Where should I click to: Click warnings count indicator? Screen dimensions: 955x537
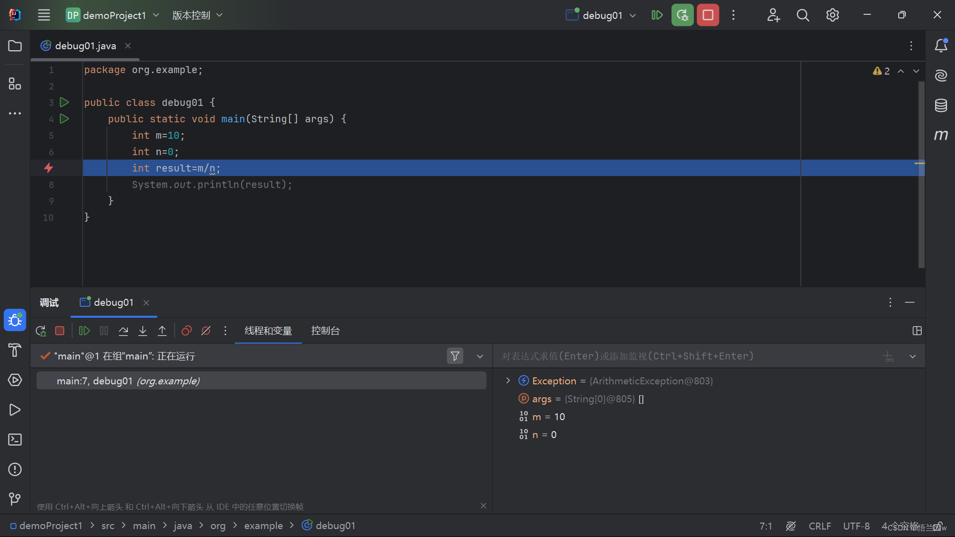pos(881,71)
